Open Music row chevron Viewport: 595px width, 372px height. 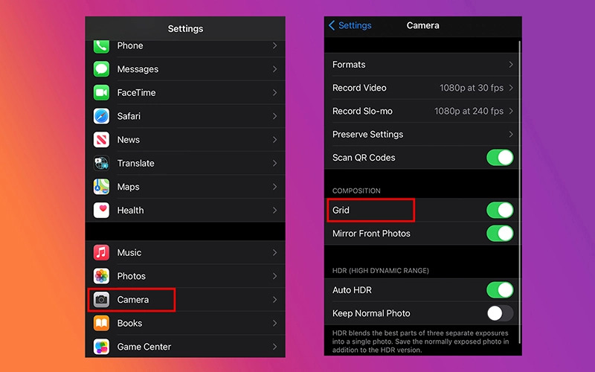tap(274, 252)
